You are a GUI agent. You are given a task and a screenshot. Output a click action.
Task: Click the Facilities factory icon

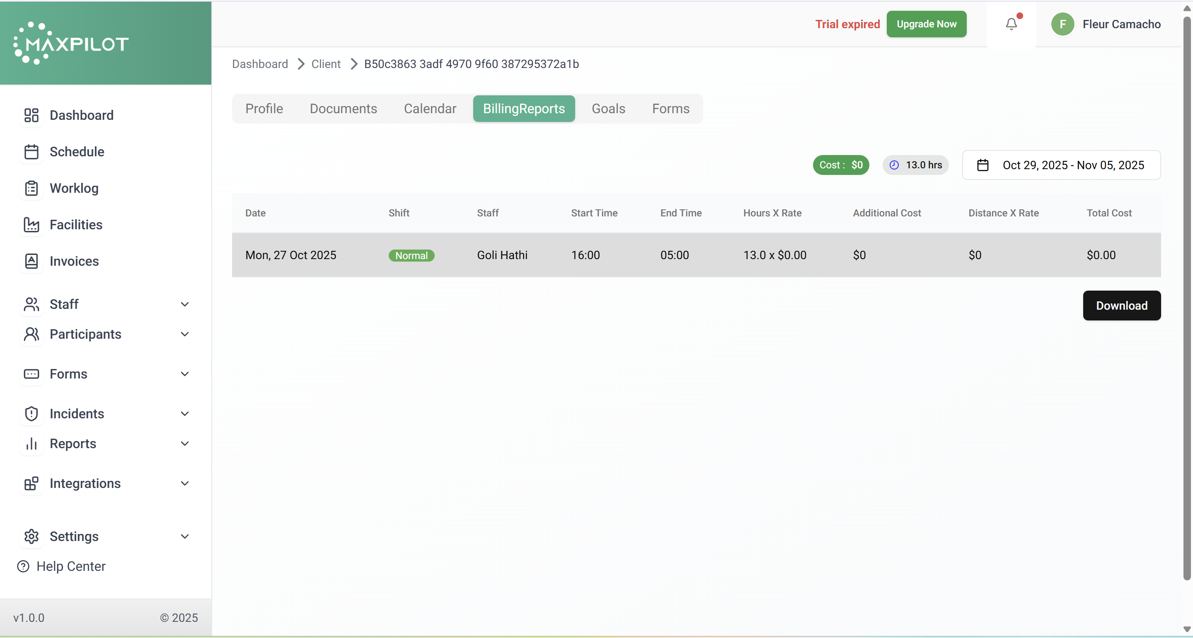(31, 225)
